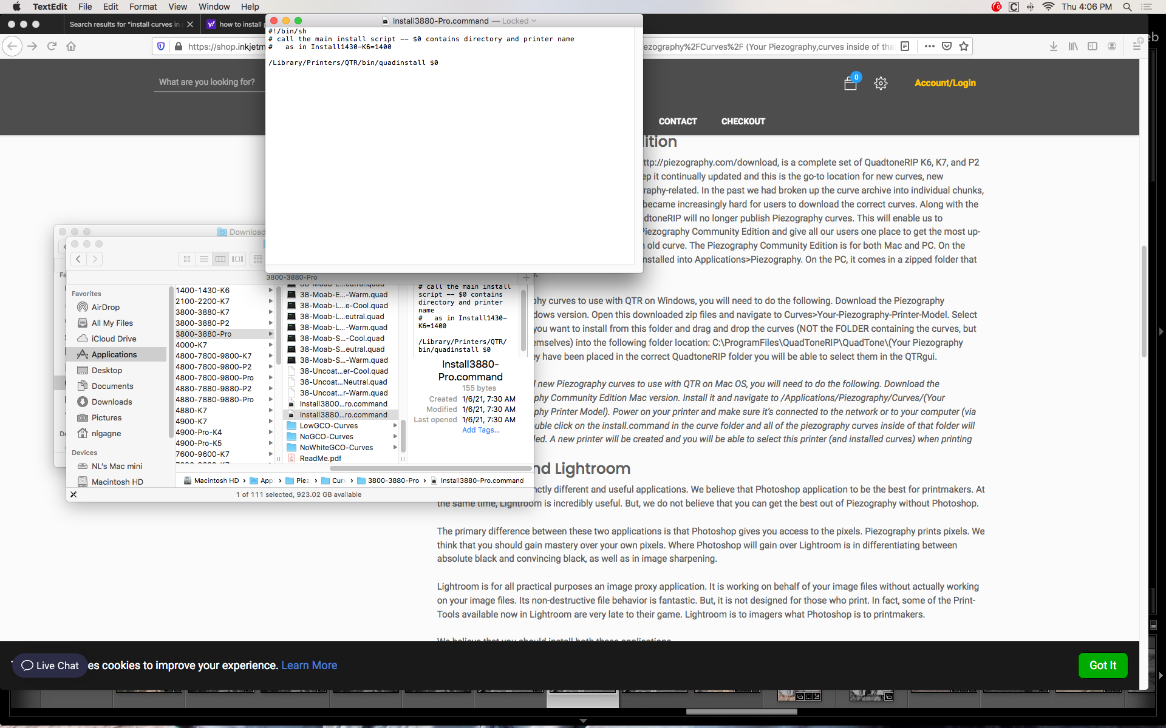Click the CHECKOUT tab on the website
The image size is (1166, 728).
tap(743, 121)
